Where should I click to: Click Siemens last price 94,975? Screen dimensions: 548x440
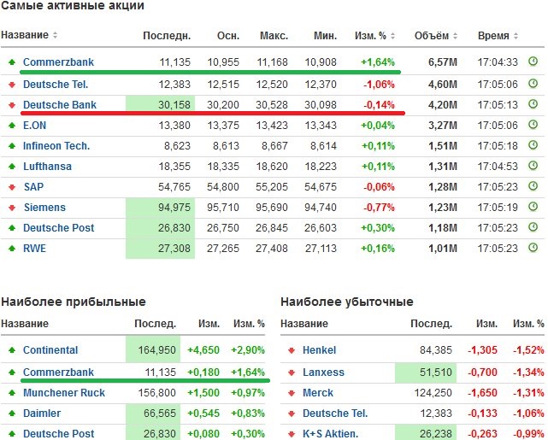pyautogui.click(x=174, y=208)
